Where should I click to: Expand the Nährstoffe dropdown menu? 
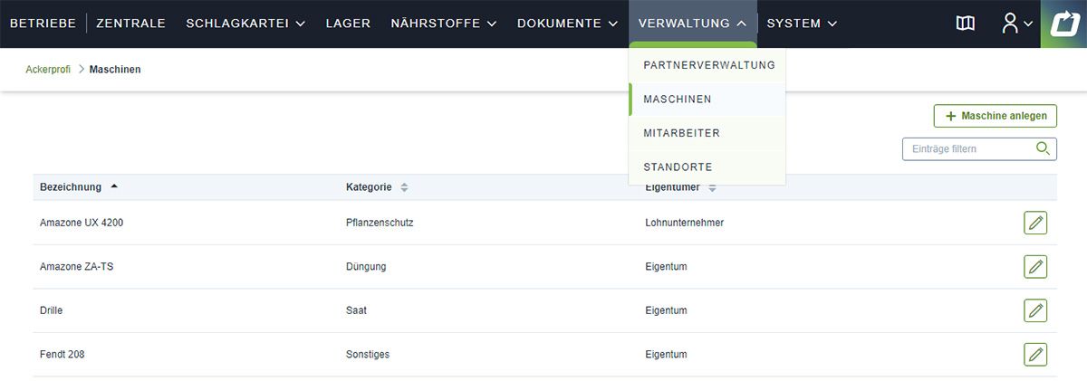pyautogui.click(x=443, y=24)
